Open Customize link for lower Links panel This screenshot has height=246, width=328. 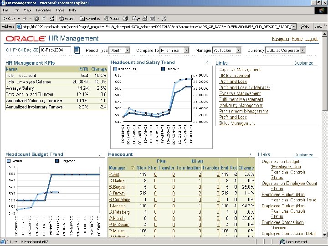[x=304, y=155]
